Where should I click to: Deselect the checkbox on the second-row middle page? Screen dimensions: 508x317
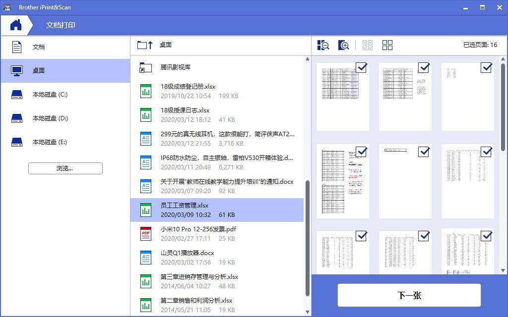423,152
